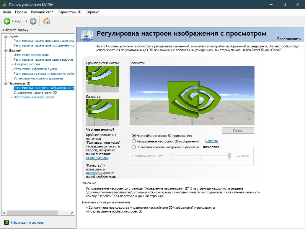Select Пользовательские настройки с упором radio button
The image size is (305, 229).
[x=134, y=147]
